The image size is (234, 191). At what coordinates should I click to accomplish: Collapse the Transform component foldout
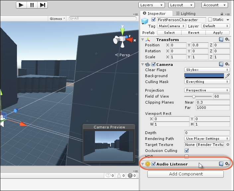click(x=142, y=40)
